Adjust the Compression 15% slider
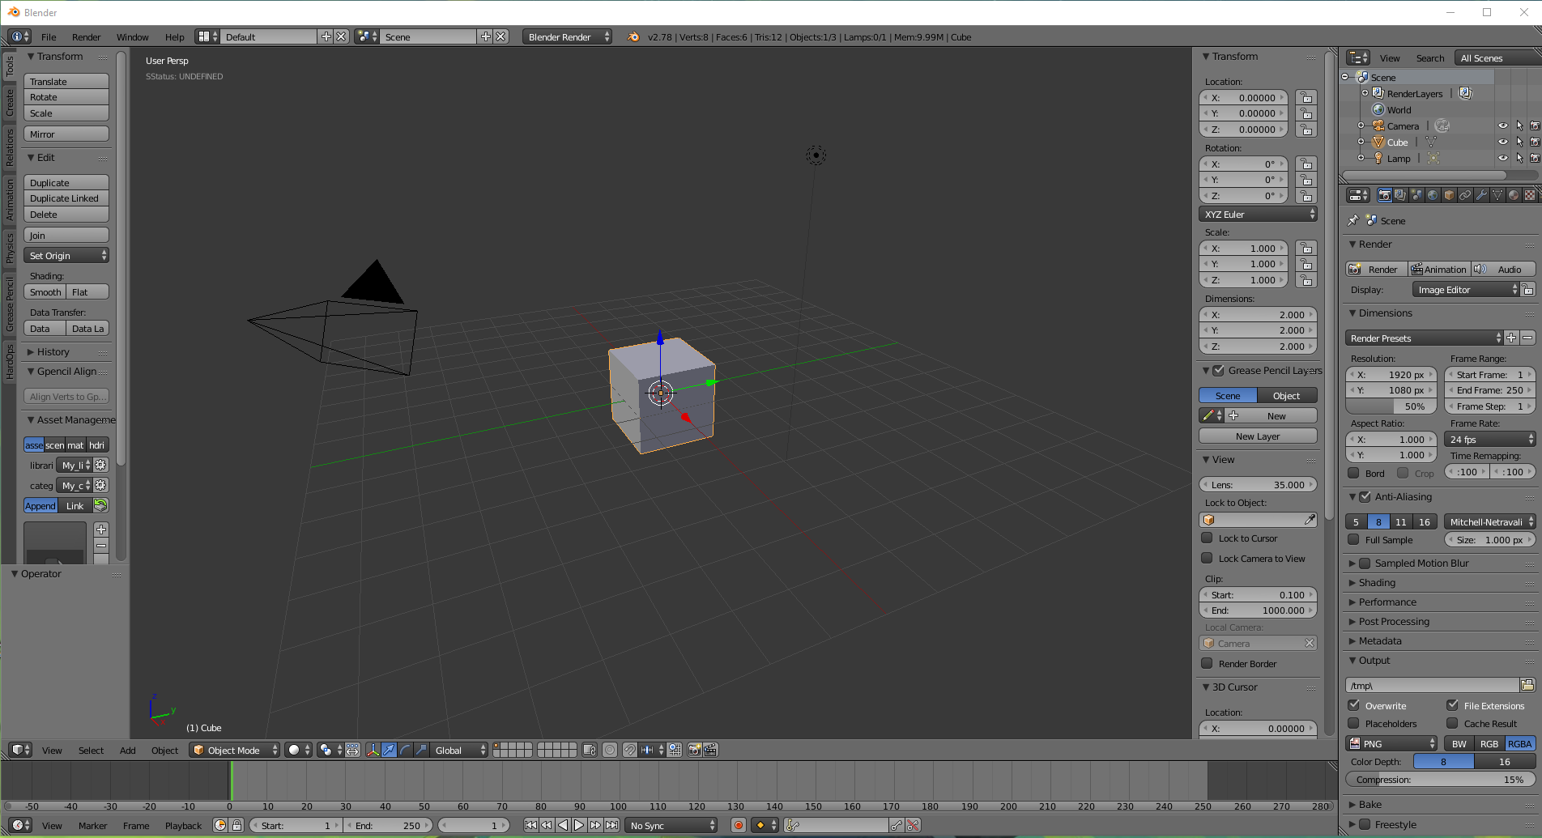Screen dimensions: 1542x838 coord(1441,779)
